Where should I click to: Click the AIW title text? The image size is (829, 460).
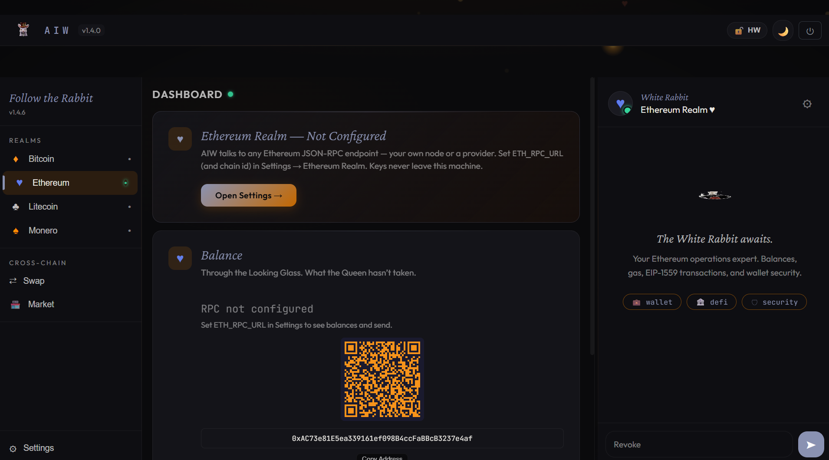56,30
